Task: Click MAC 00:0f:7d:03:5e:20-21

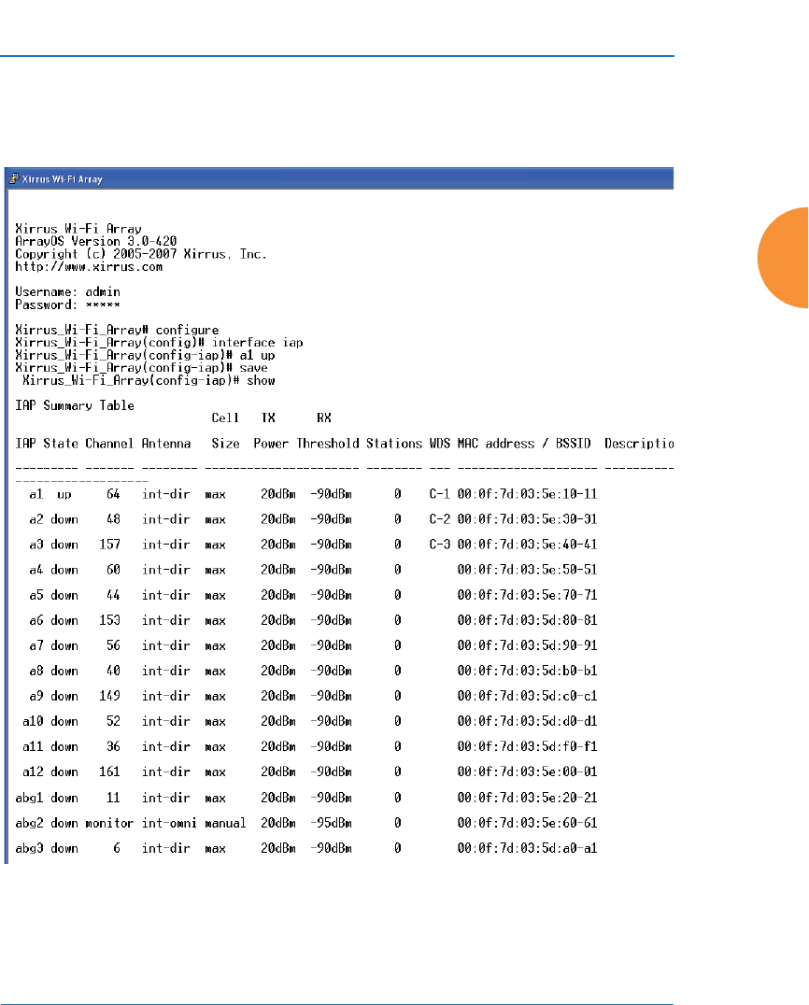Action: click(x=528, y=798)
